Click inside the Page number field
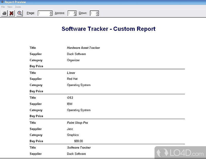Screen dimensions: 206x159 [x=44, y=13]
